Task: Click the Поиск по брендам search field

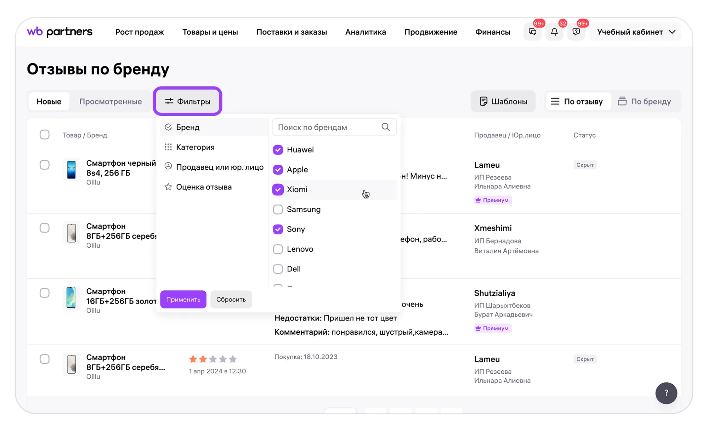Action: click(x=334, y=127)
